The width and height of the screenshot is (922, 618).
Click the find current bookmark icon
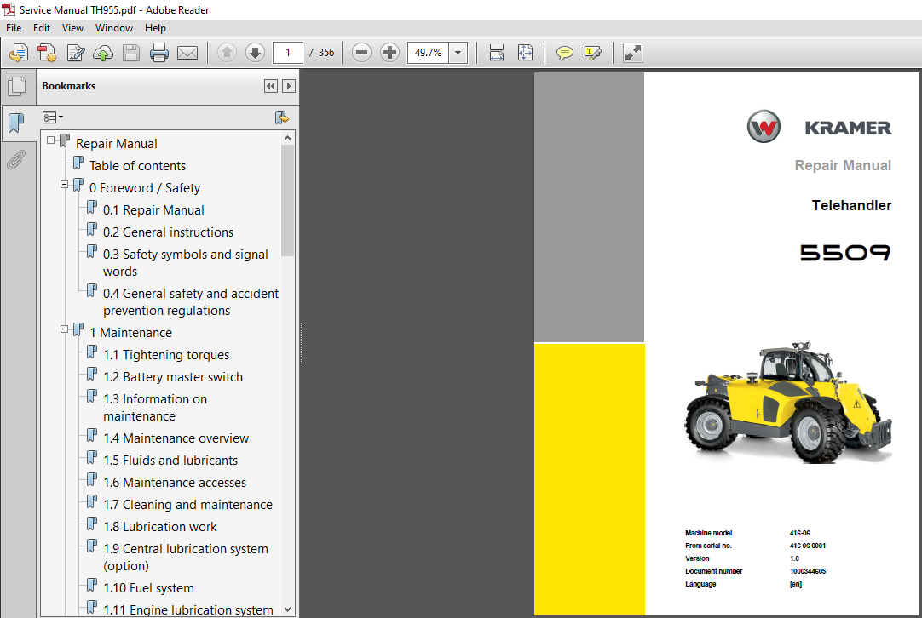[x=282, y=117]
